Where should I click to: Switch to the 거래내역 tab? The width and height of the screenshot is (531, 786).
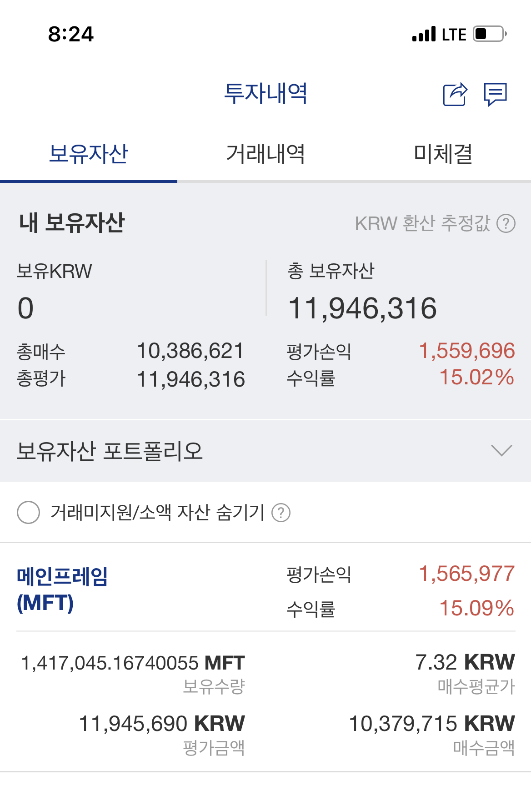(265, 154)
